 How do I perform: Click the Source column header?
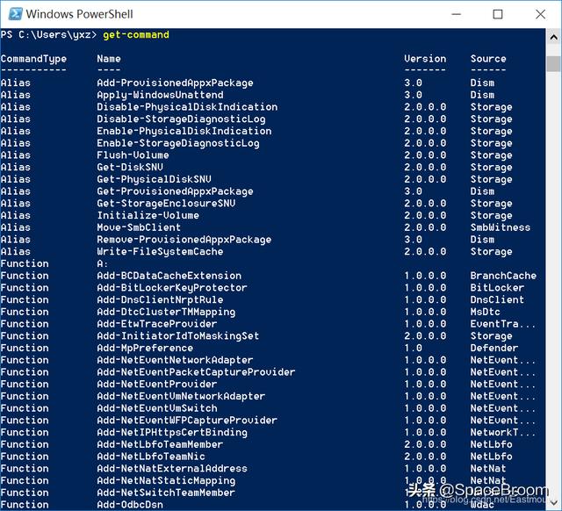click(488, 59)
